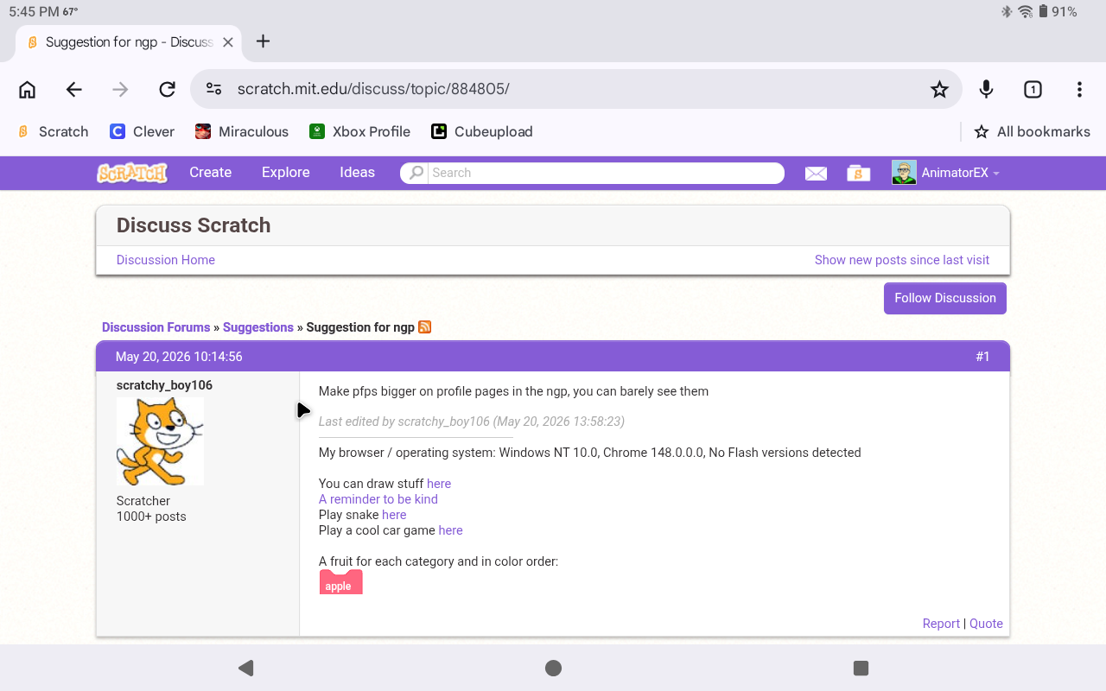1106x691 pixels.
Task: Go to Suggestions breadcrumb link
Action: click(x=258, y=327)
